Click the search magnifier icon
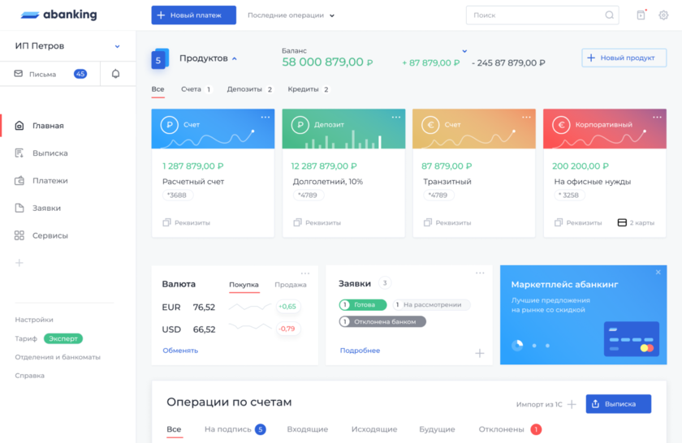 pyautogui.click(x=609, y=15)
